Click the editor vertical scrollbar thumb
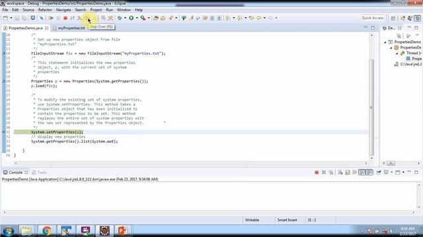Image resolution: width=423 pixels, height=237 pixels. [x=371, y=107]
